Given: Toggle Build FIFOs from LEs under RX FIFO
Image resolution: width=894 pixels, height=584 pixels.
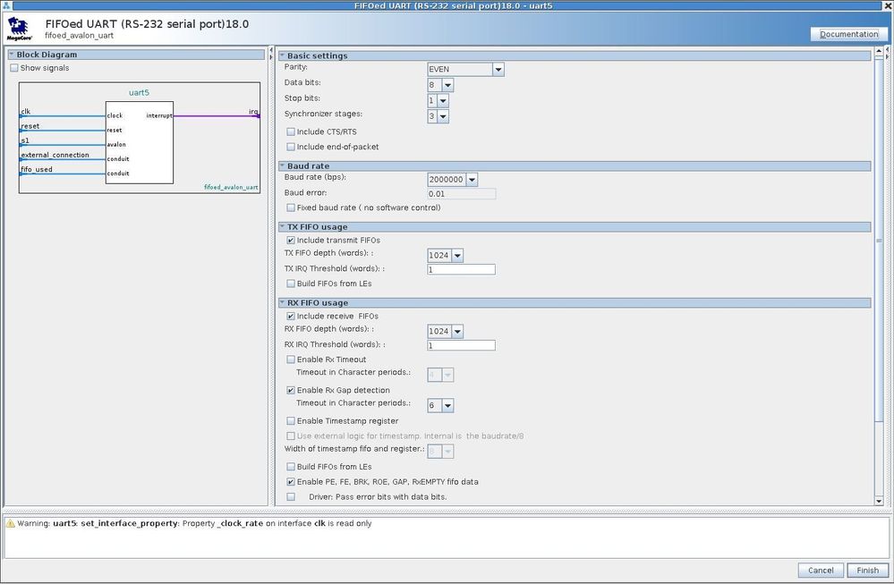Looking at the screenshot, I should [291, 467].
